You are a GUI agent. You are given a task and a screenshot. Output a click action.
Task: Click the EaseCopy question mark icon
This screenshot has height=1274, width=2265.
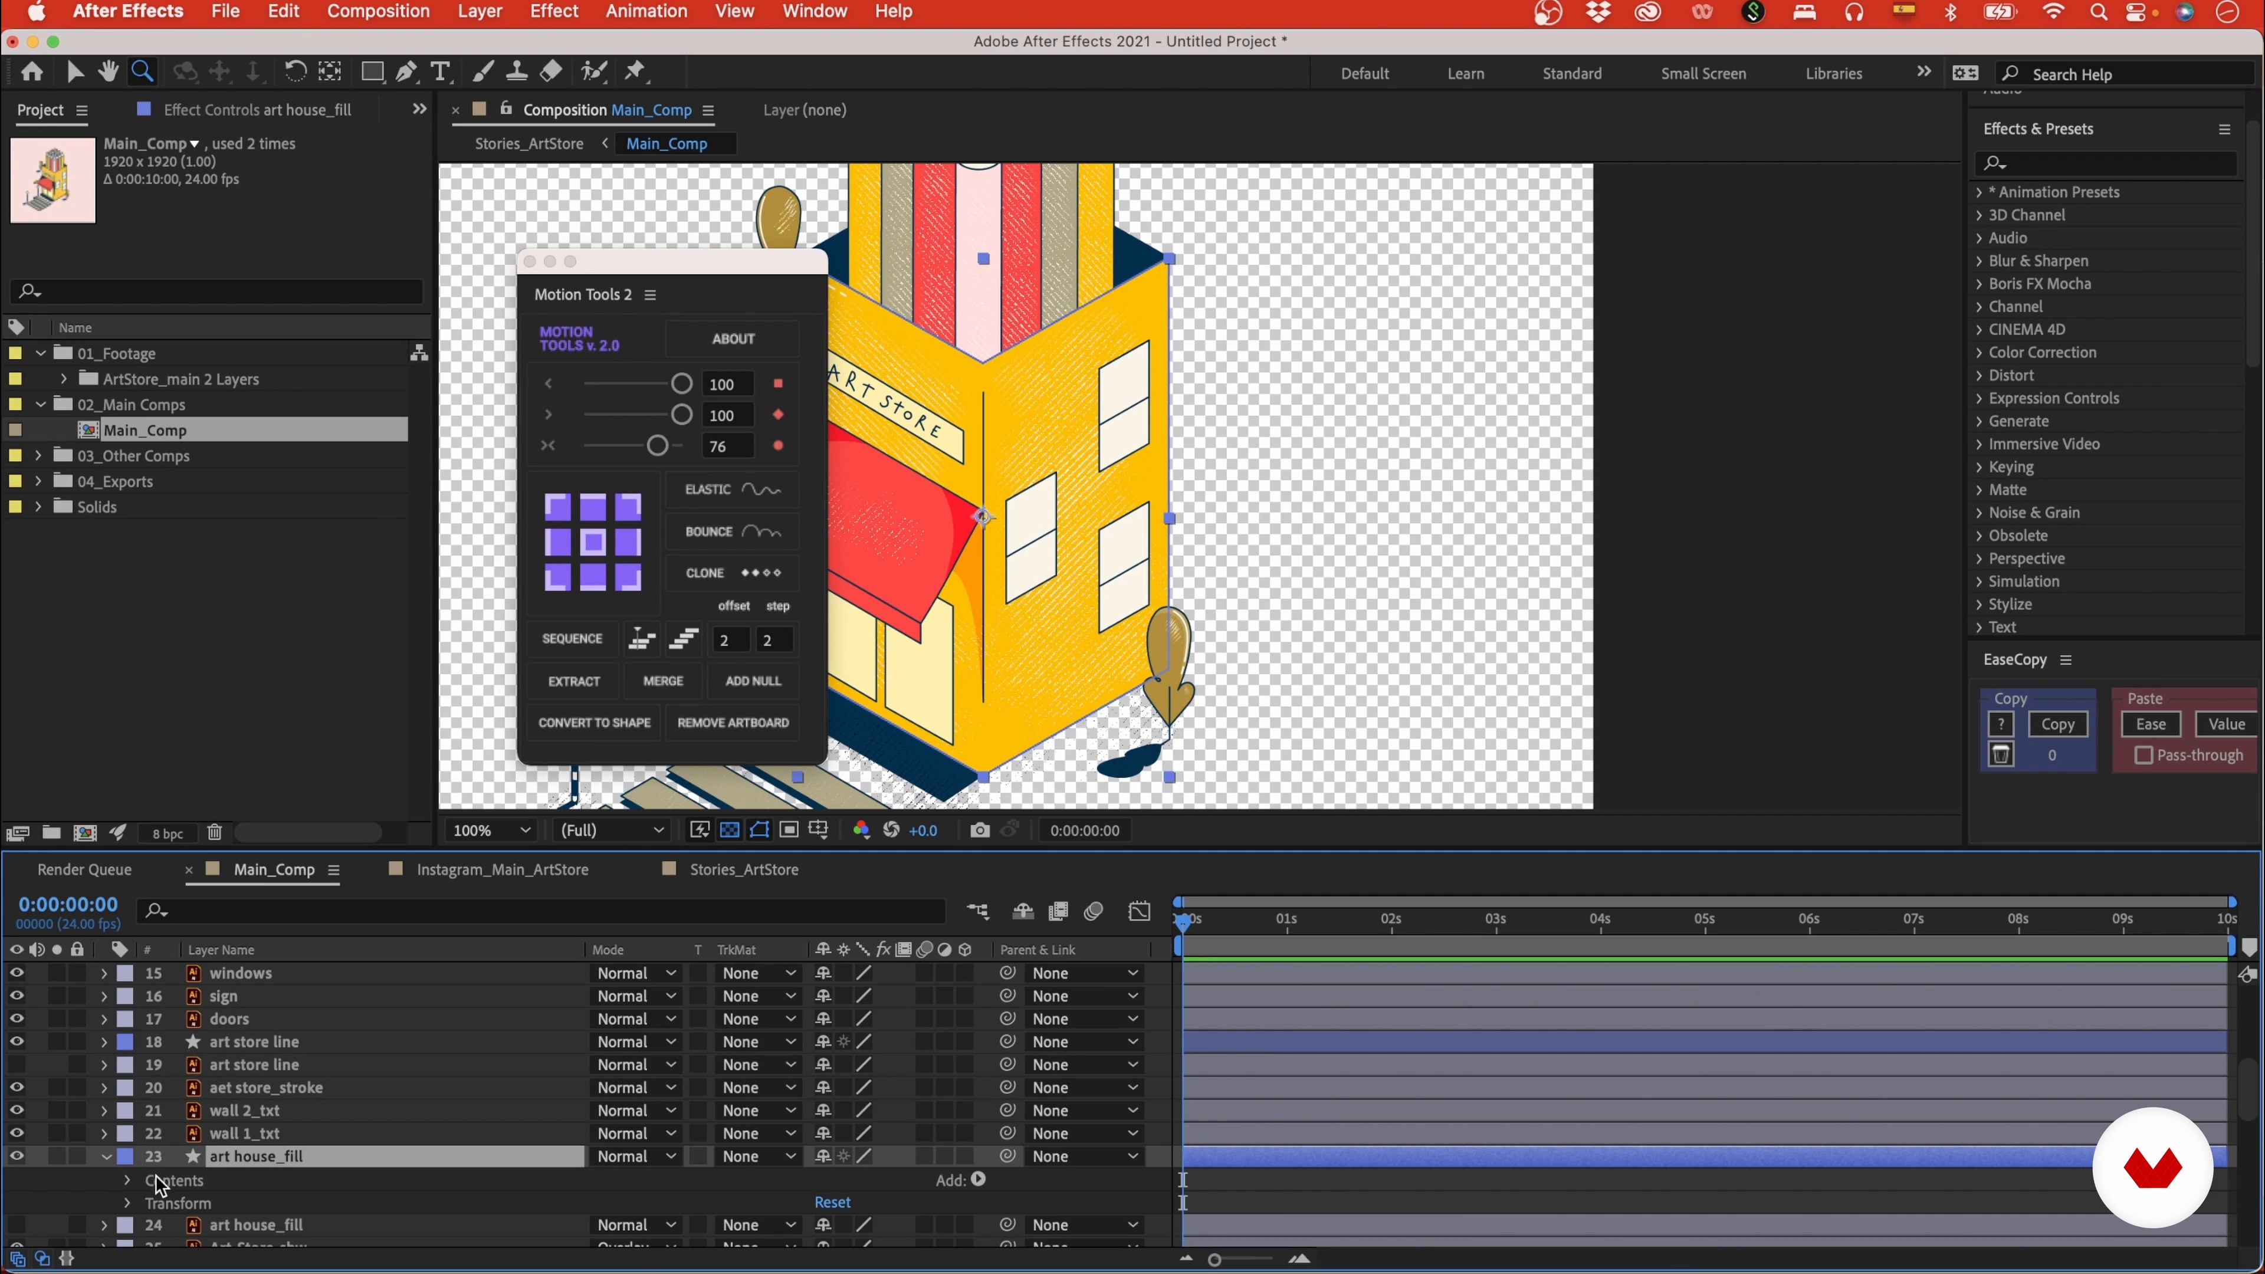(x=2001, y=724)
